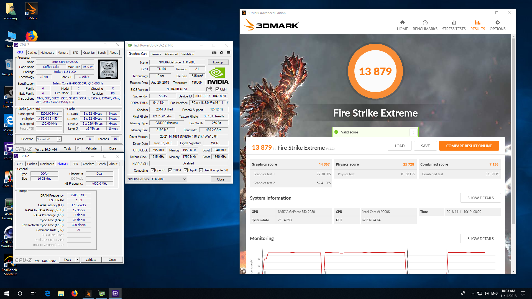The image size is (532, 299).
Task: Click the LOAD button in 3DMark
Action: (x=400, y=146)
